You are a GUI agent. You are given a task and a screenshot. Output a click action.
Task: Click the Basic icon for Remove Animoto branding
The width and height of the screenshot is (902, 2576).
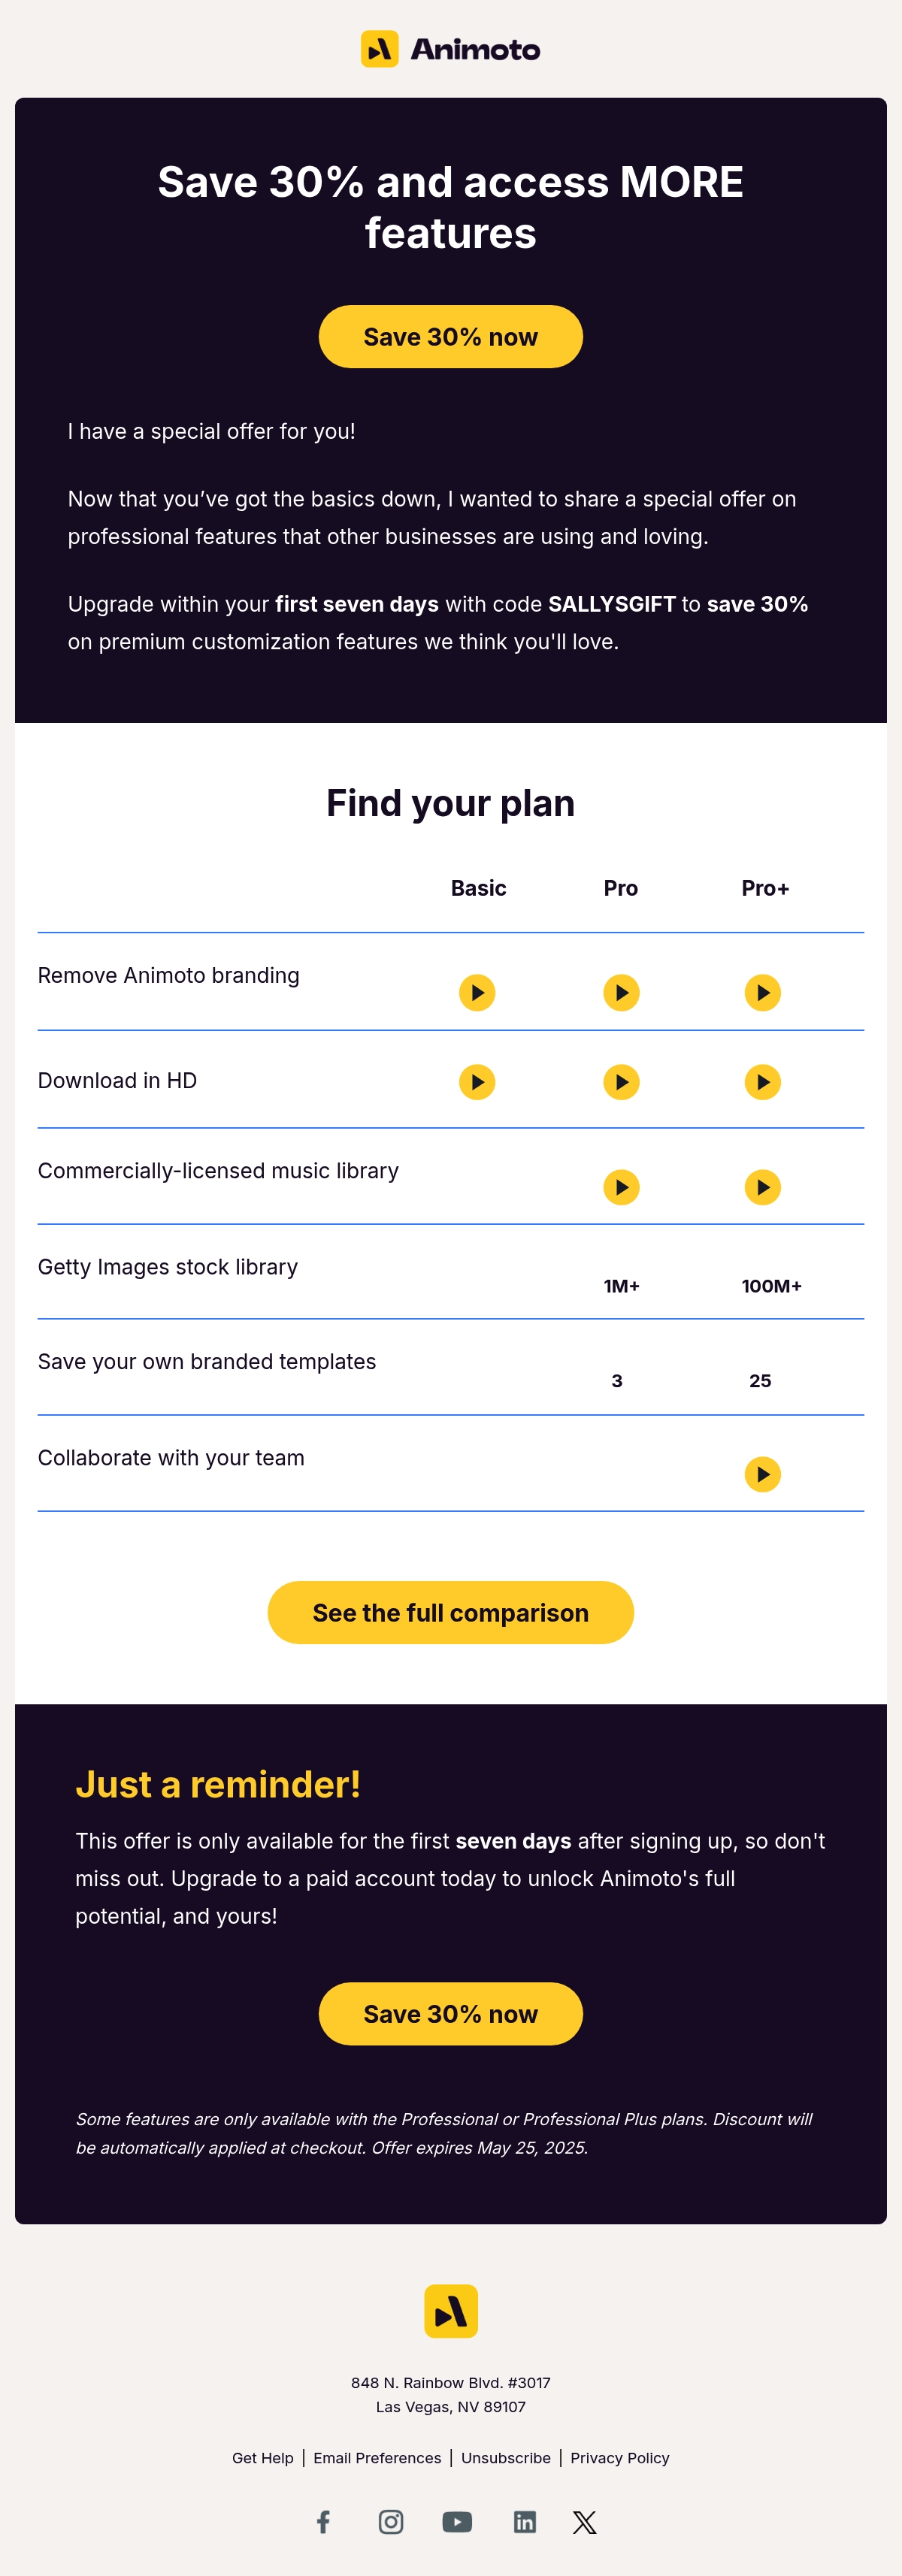(477, 992)
